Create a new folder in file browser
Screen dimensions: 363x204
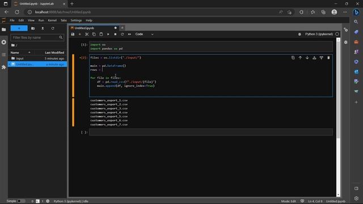(33, 28)
